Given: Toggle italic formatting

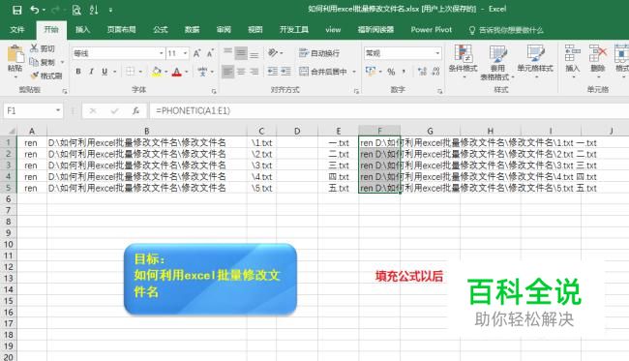Looking at the screenshot, I should click(92, 72).
